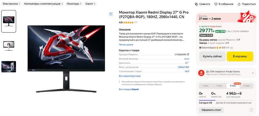The image size is (259, 116).
Task: Click the Alfa-Bank red logo icon
Action: [x=201, y=73]
